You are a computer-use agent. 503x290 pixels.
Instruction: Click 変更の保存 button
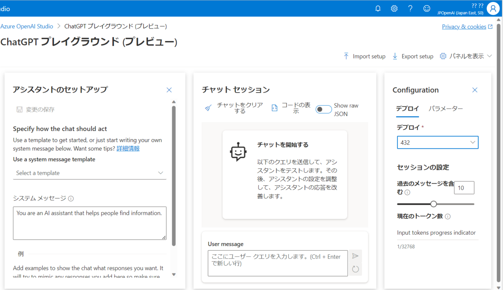coord(36,109)
